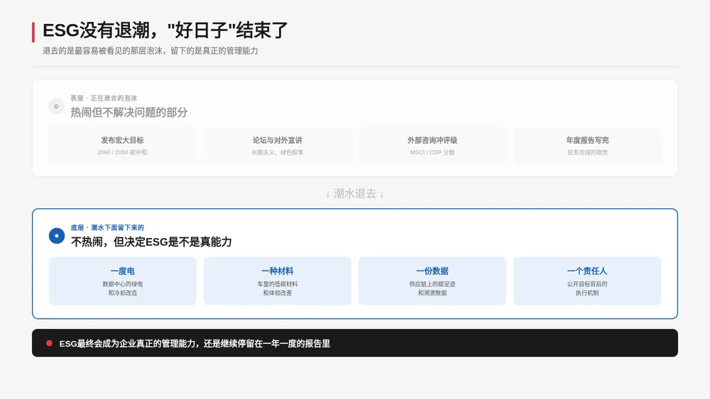The width and height of the screenshot is (710, 399).
Task: Click the label 底层 · 潮水下面留下来的
Action: click(107, 227)
